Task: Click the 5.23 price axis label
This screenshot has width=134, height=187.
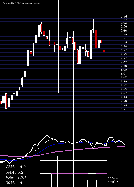Action: (x=124, y=42)
